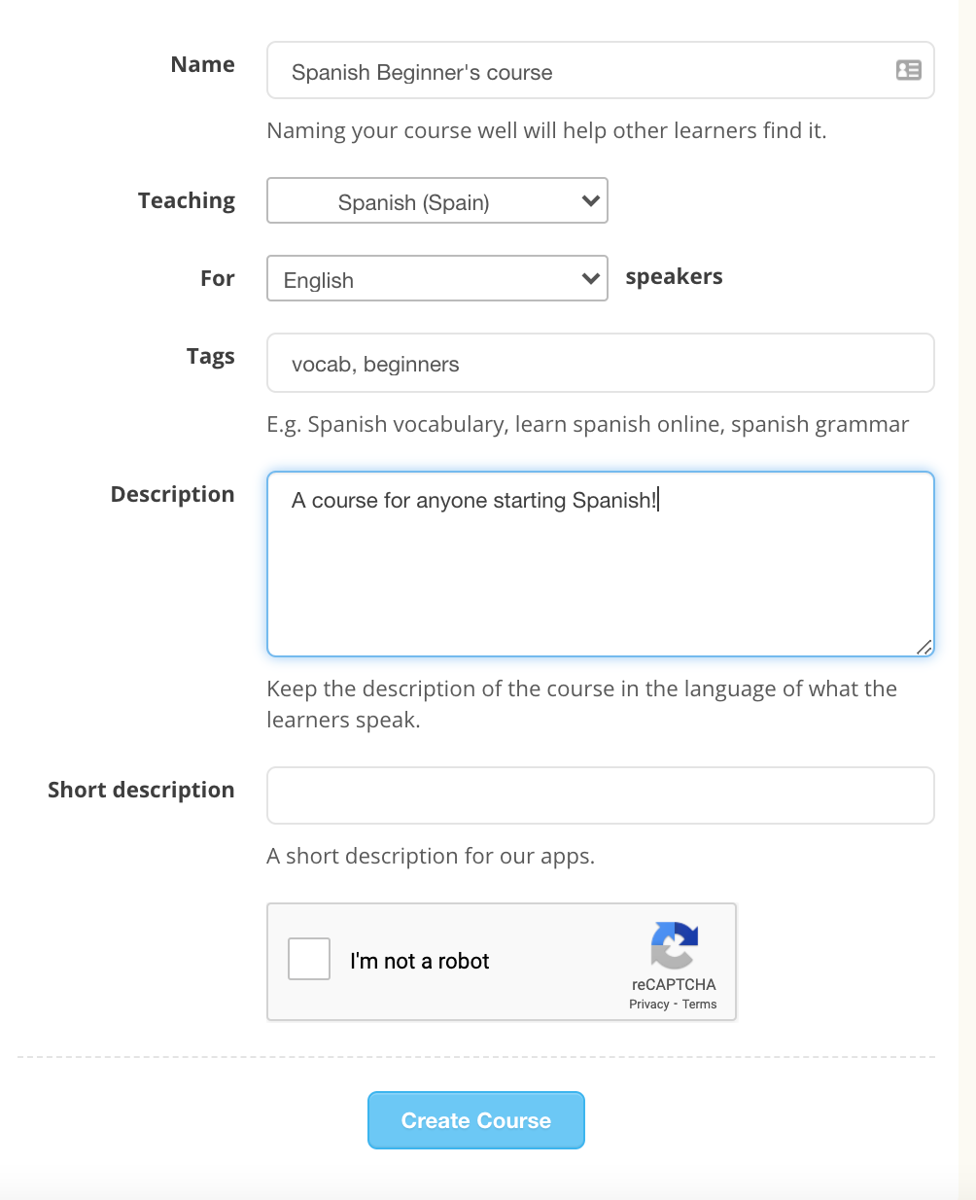The width and height of the screenshot is (976, 1200).
Task: Click the Create Course button
Action: (x=476, y=1120)
